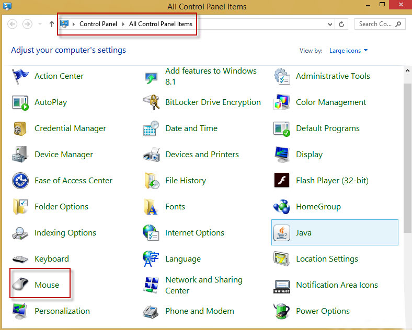Screen dimensions: 412x330
Task: Open the address bar history dropdown arrow
Action: coord(330,25)
